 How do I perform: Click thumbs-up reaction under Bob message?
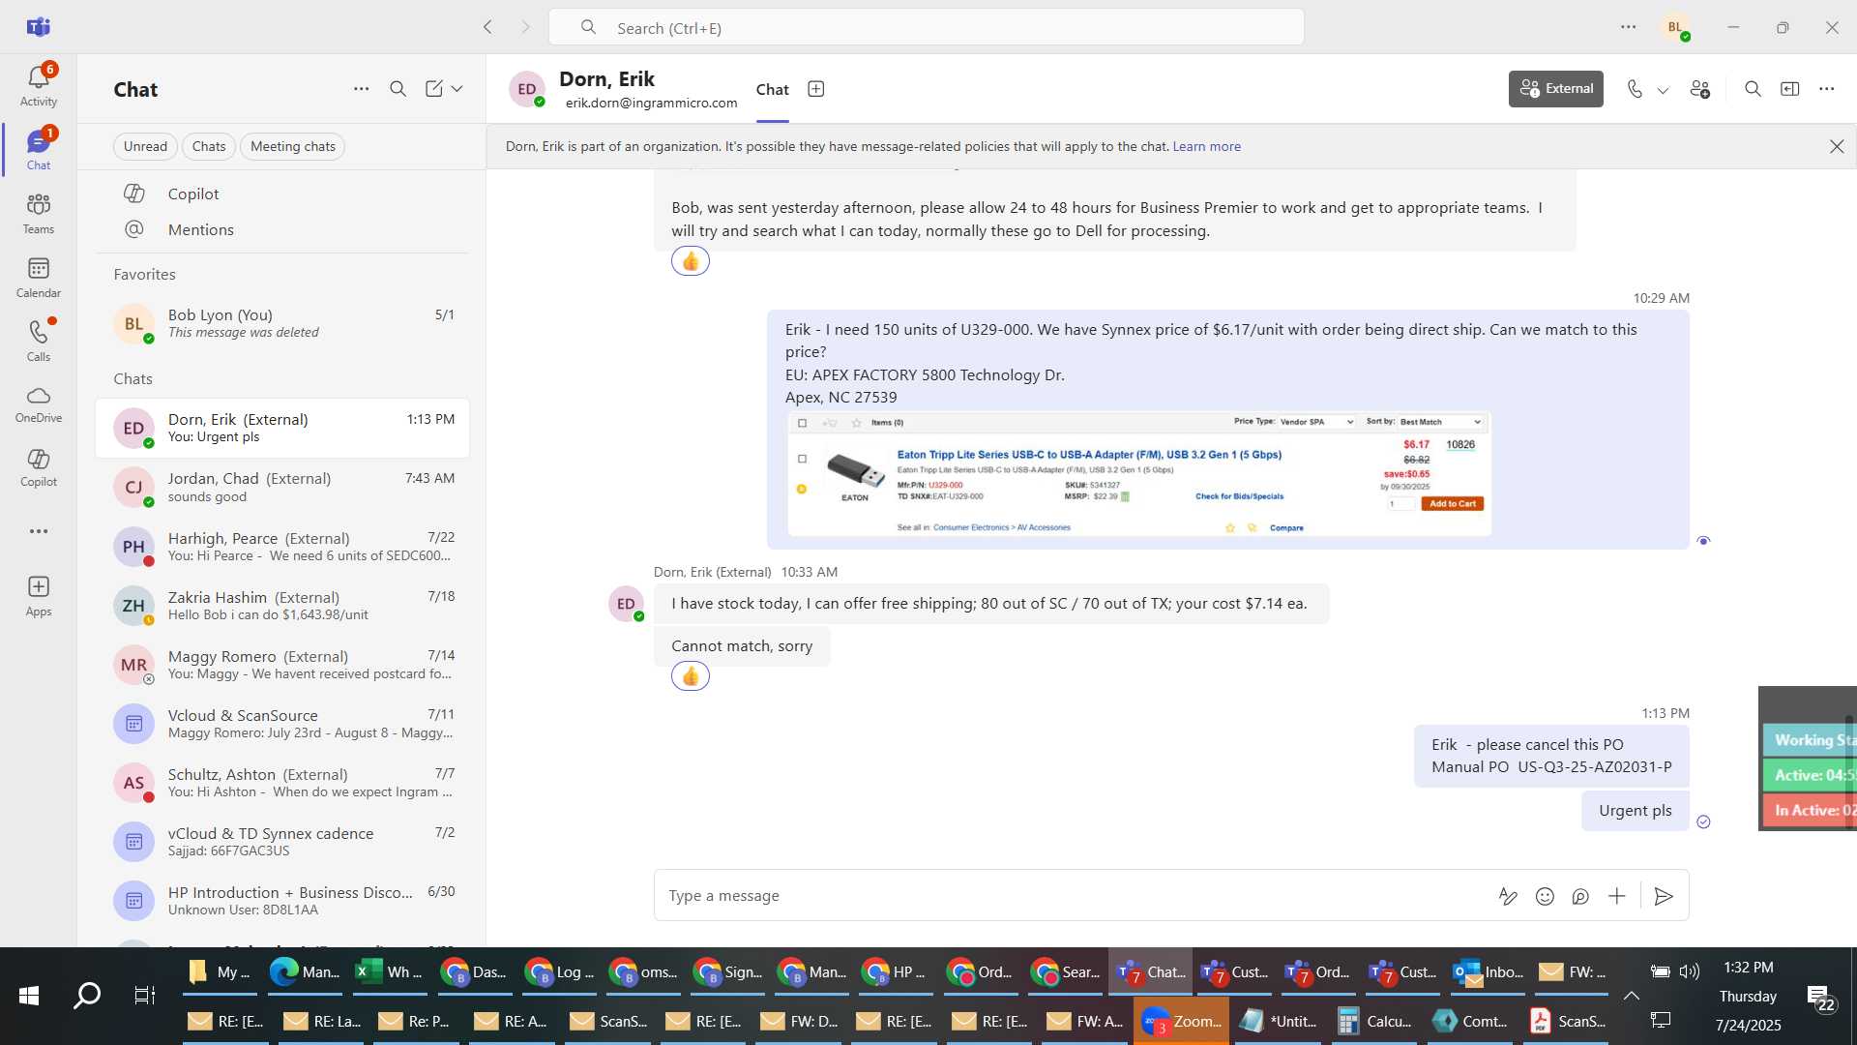[691, 260]
